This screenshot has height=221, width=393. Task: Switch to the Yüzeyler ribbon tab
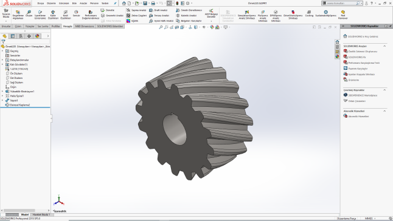30,26
